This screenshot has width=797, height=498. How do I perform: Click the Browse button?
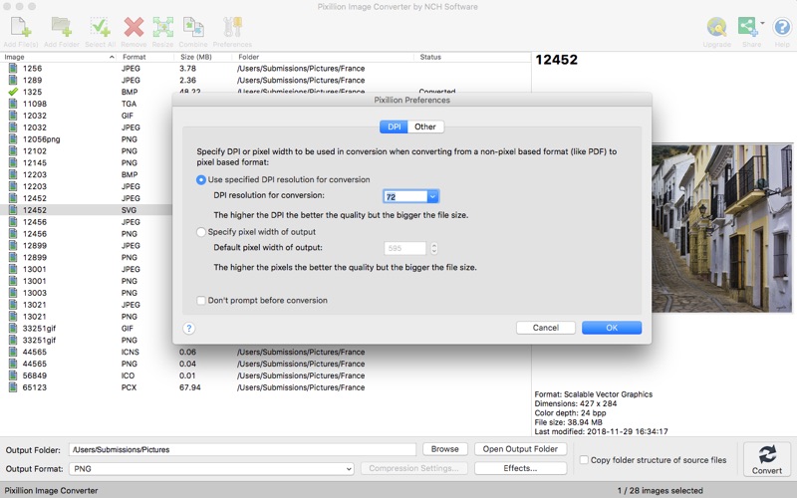444,449
